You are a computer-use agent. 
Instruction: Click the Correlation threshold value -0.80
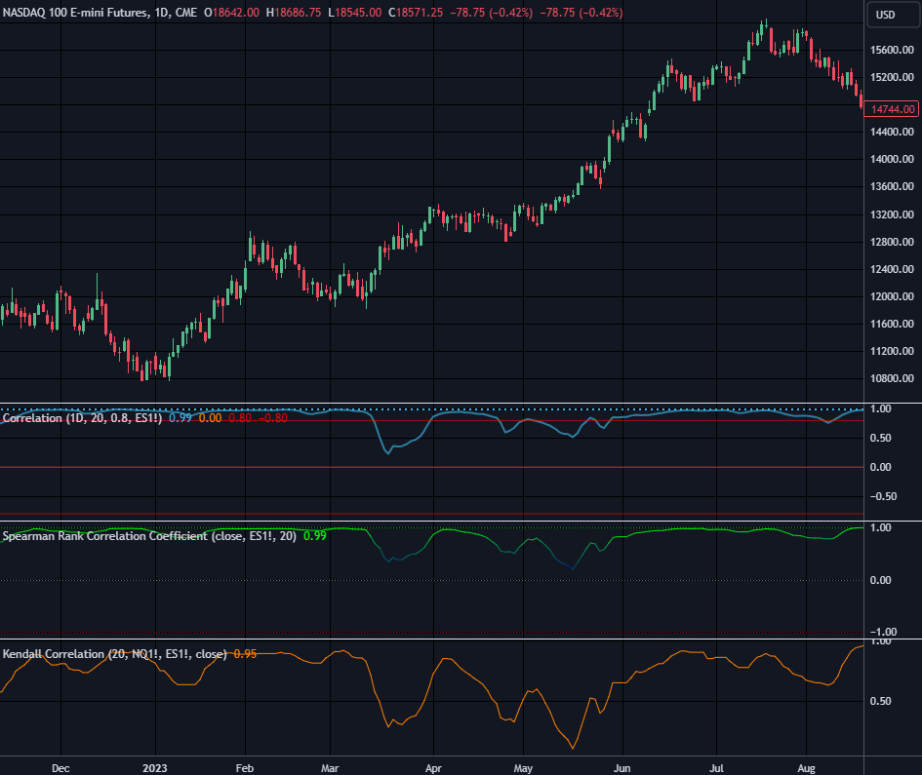point(273,418)
